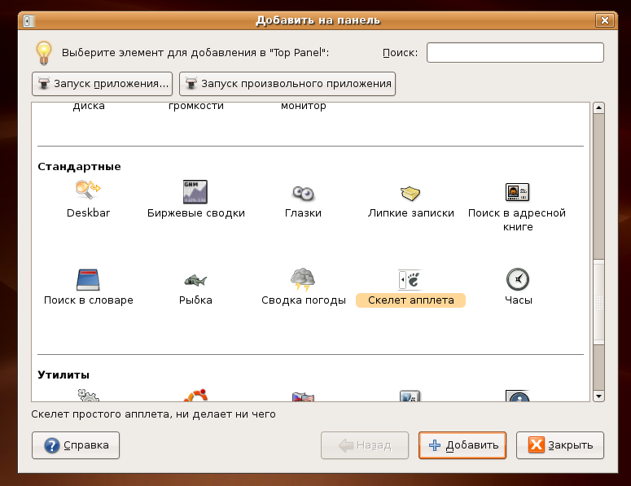This screenshot has height=486, width=631.
Task: Select the Биржевые сводки applet icon
Action: (x=195, y=192)
